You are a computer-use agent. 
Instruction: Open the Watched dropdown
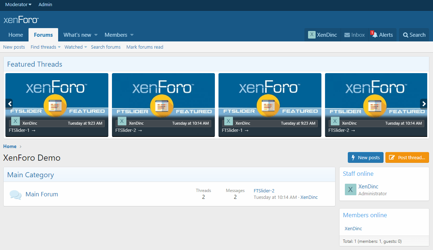[76, 47]
